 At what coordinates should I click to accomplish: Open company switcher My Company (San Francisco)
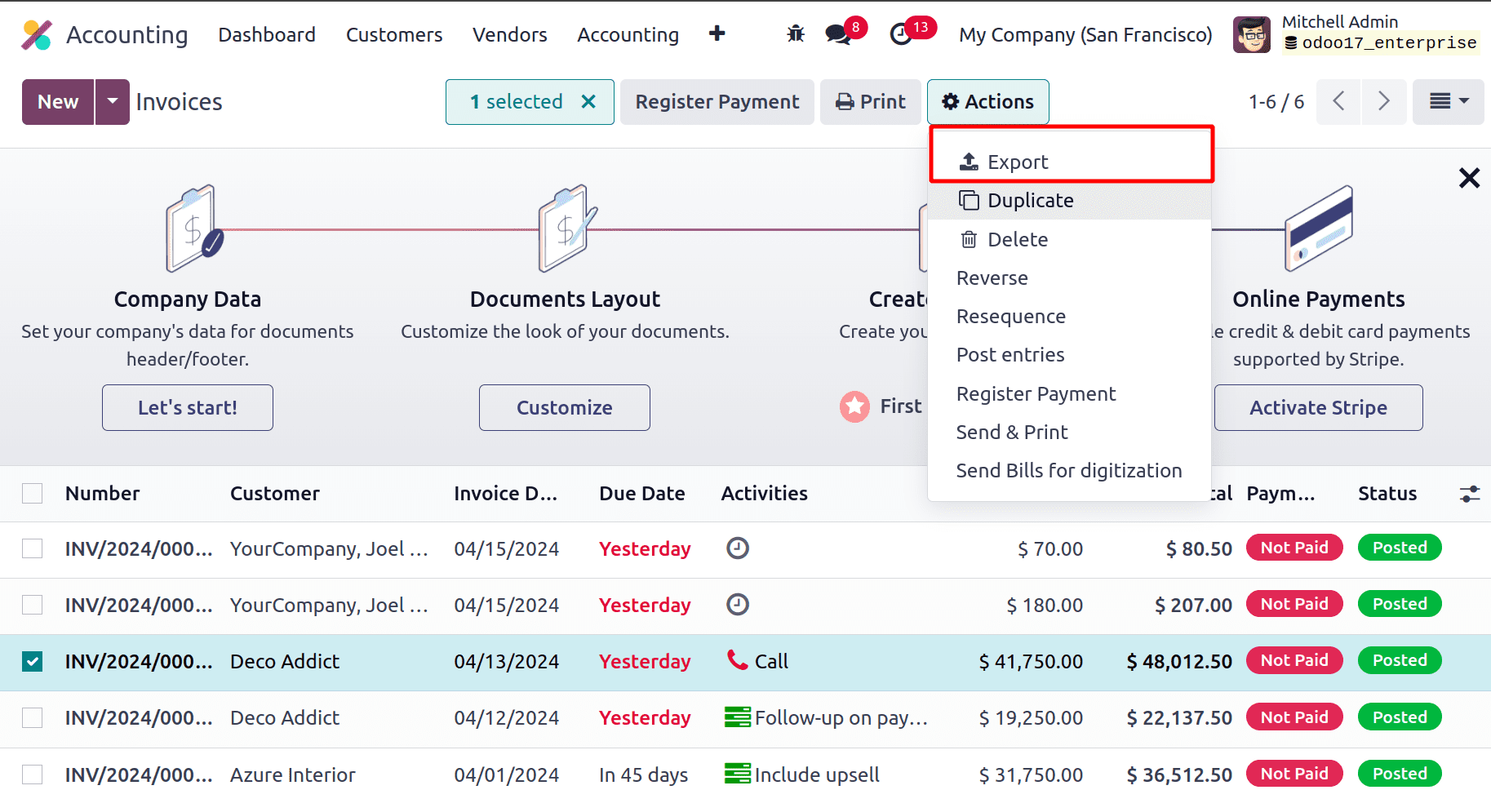tap(1085, 35)
